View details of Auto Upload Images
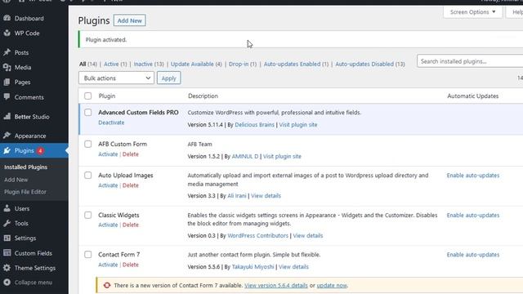523x294 pixels. coord(266,196)
